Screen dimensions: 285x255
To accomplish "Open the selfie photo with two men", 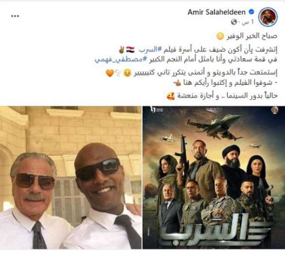I will tap(71, 177).
